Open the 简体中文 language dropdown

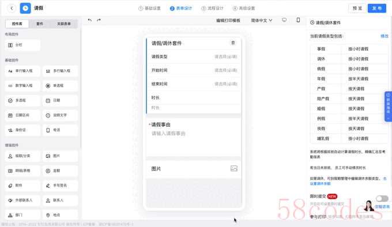tap(262, 21)
